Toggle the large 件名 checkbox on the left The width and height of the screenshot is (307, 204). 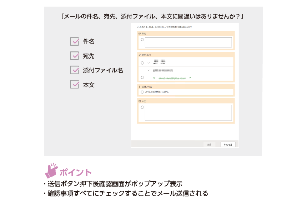click(75, 41)
